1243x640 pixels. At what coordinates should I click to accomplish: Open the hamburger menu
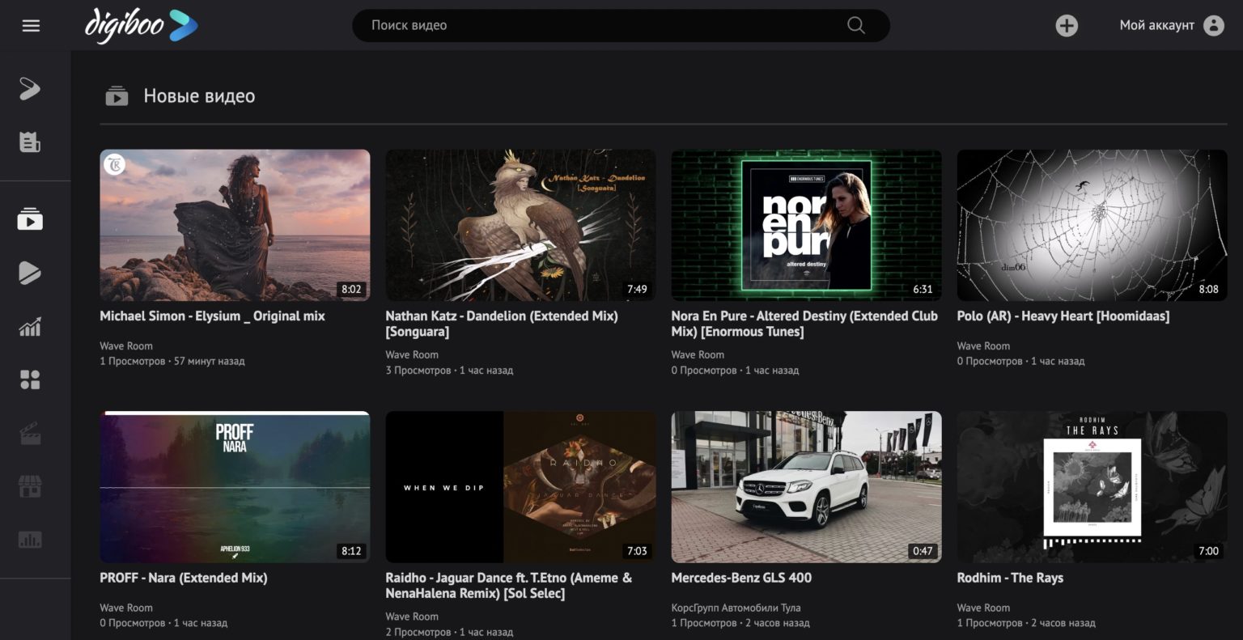pos(31,26)
